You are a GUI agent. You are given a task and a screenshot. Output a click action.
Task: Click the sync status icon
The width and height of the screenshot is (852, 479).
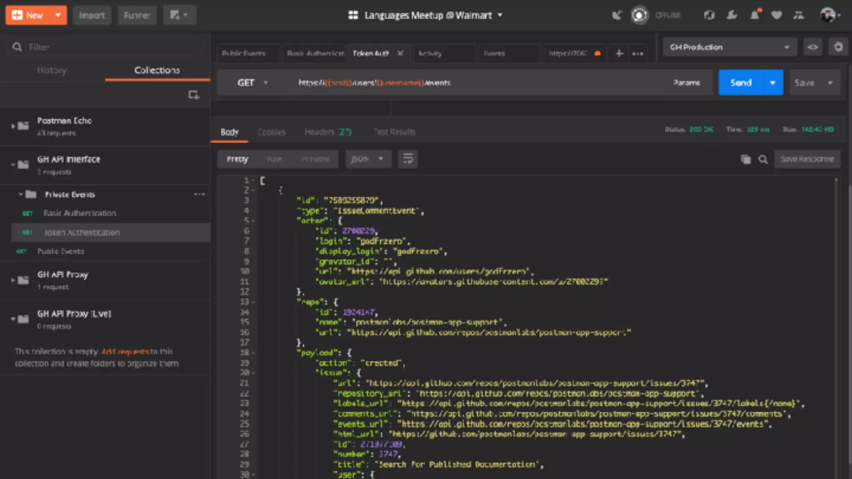point(639,15)
